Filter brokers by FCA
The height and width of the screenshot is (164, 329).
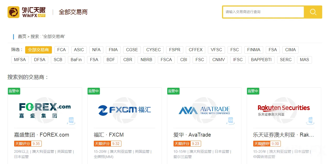click(x=62, y=50)
